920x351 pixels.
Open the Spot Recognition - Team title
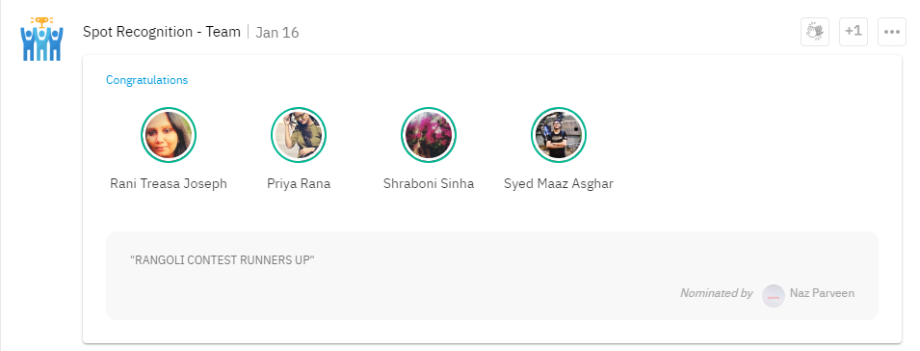tap(161, 32)
